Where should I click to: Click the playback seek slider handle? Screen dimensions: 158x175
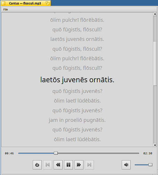[56, 153]
